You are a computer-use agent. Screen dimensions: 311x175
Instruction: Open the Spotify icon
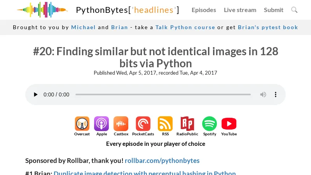click(x=210, y=124)
